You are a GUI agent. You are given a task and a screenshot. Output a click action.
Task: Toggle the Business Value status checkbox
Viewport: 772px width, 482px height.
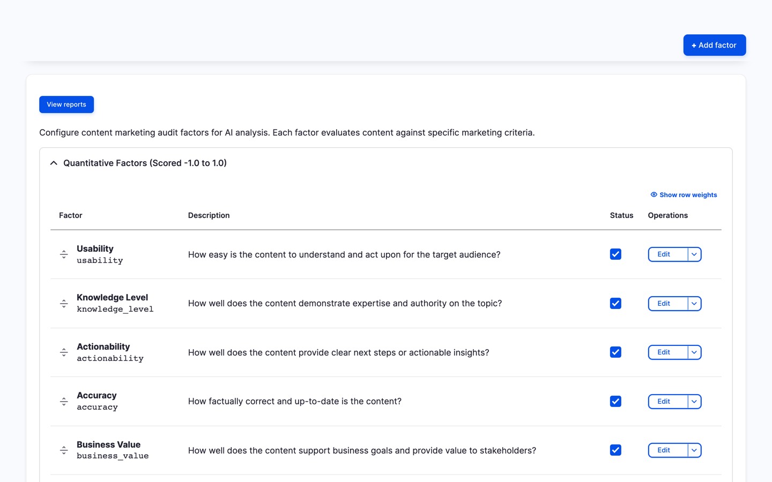[615, 450]
